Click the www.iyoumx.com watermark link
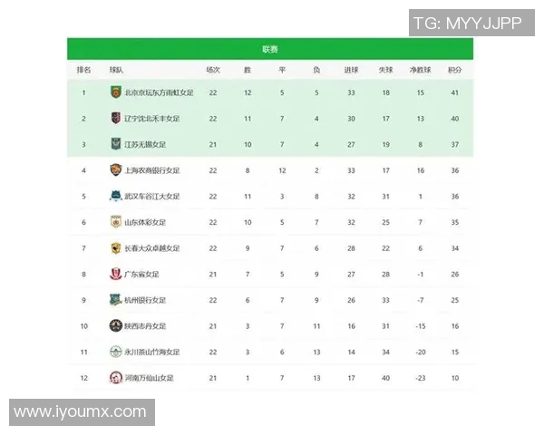Viewport: 544px width, 435px height. pos(80,412)
